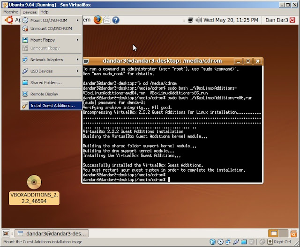Click text 'Successfully installed the VirtualBox Guest Additions.'

(x=142, y=165)
